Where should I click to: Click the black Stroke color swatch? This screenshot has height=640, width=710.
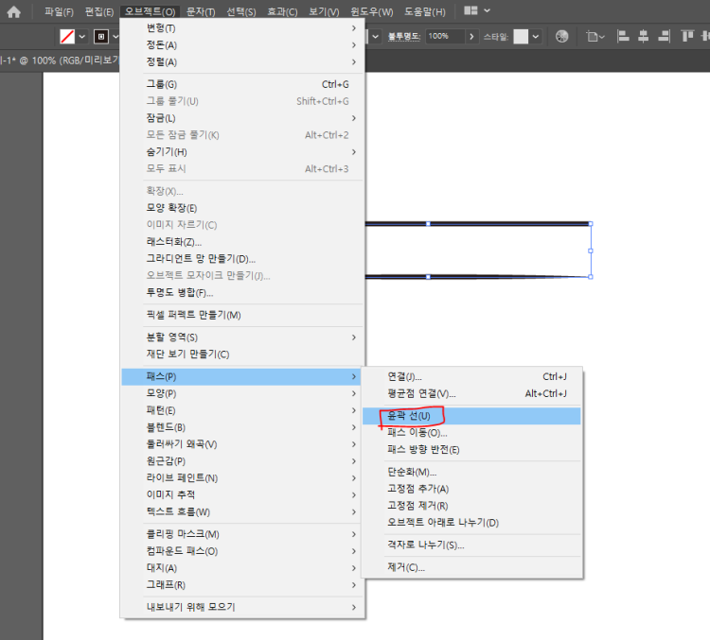[x=100, y=36]
